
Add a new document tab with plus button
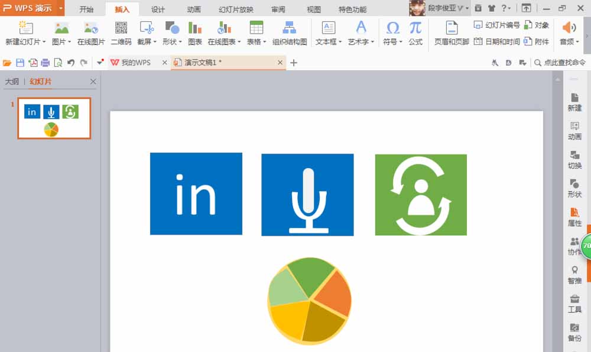pos(294,63)
